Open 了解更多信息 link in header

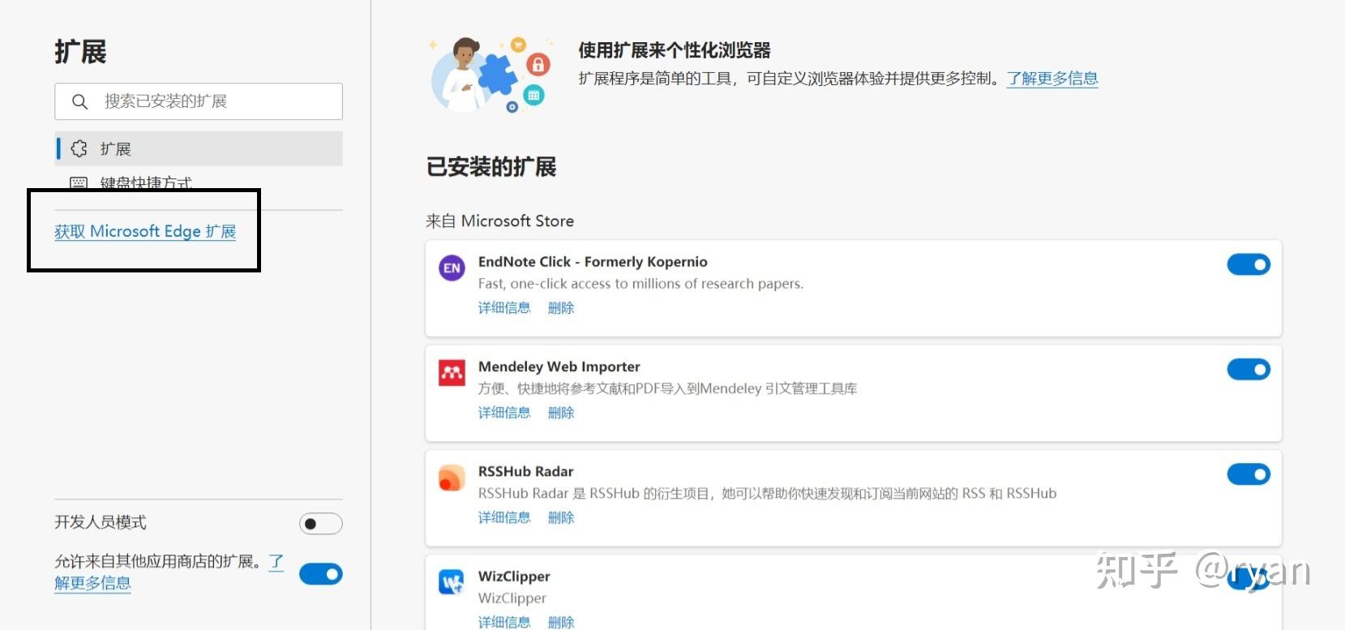1052,79
